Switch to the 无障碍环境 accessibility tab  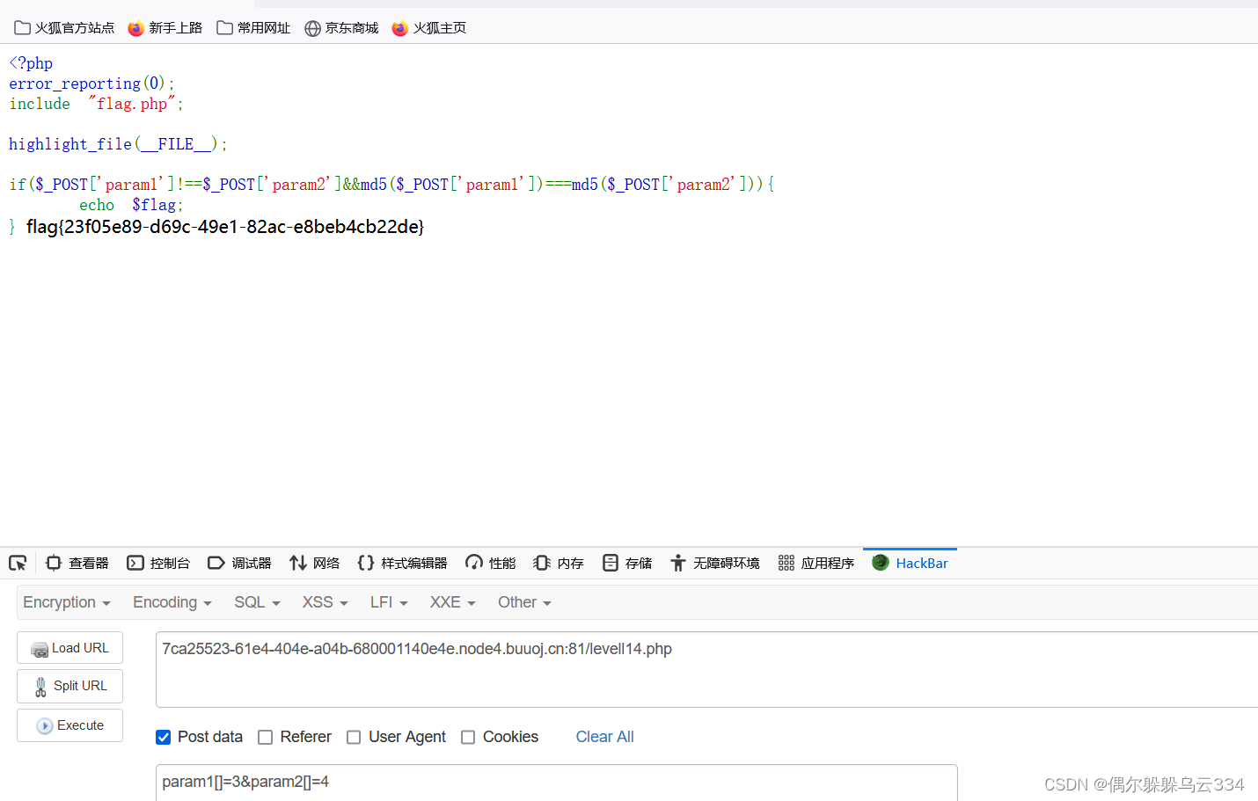pyautogui.click(x=714, y=563)
